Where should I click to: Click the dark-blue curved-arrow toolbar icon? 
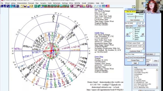[x=8, y=6]
